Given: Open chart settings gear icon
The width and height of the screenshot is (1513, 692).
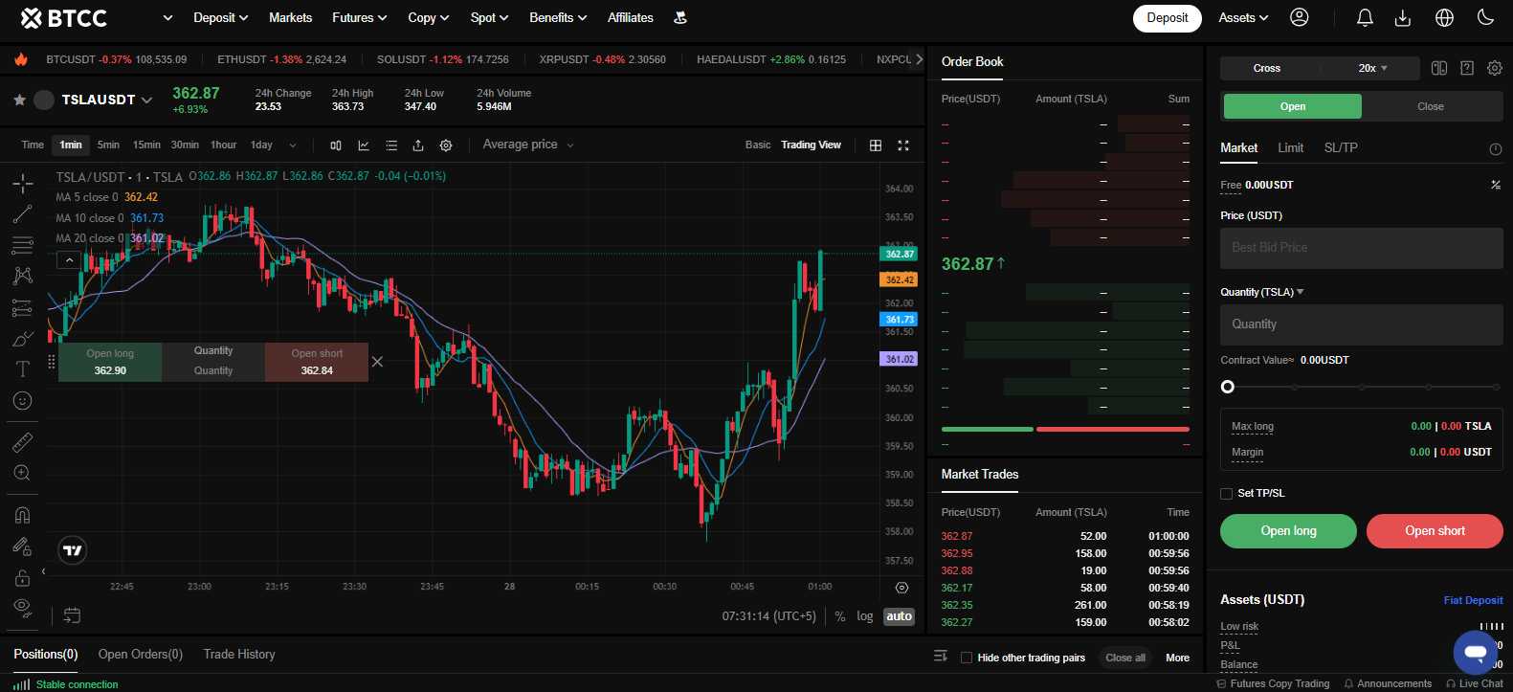Looking at the screenshot, I should click(x=446, y=145).
